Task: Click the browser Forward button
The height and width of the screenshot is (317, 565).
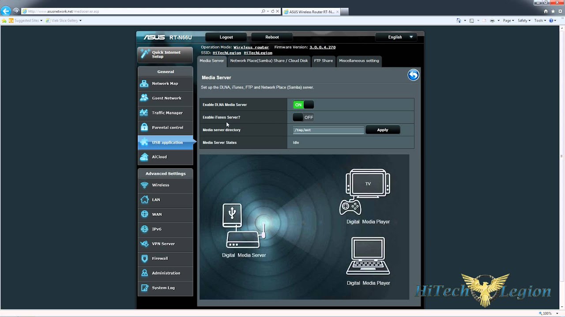Action: click(x=16, y=11)
